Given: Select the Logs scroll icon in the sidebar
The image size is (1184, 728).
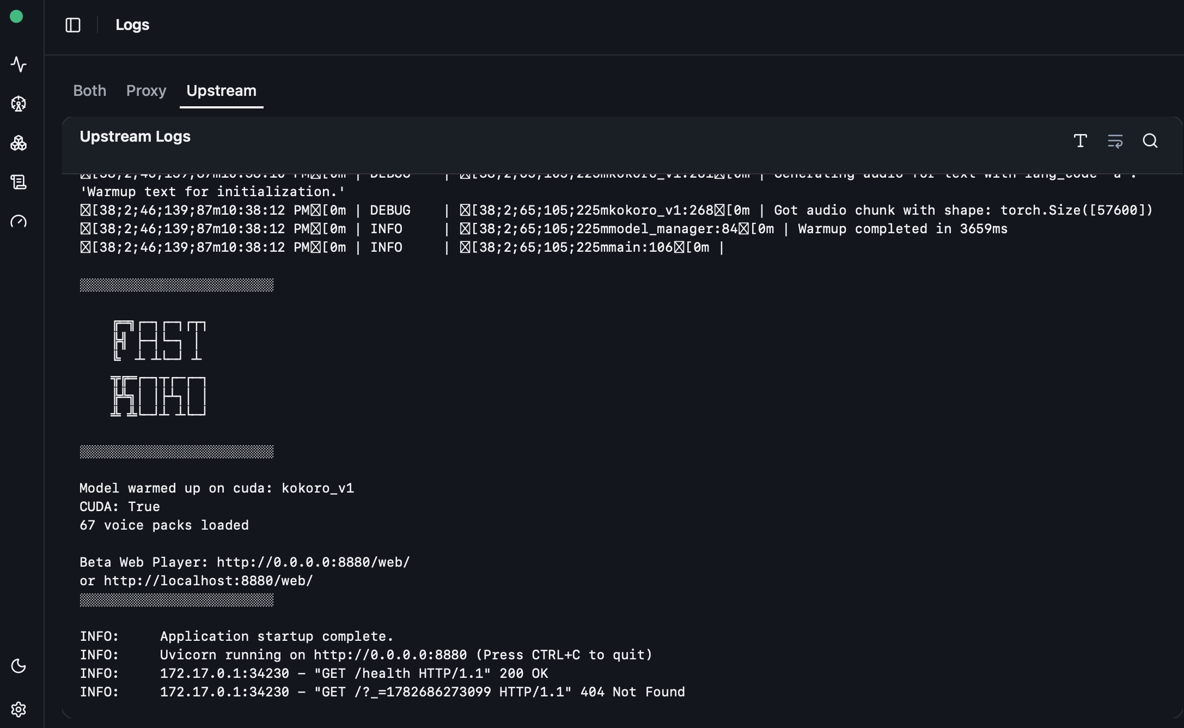Looking at the screenshot, I should pos(19,182).
